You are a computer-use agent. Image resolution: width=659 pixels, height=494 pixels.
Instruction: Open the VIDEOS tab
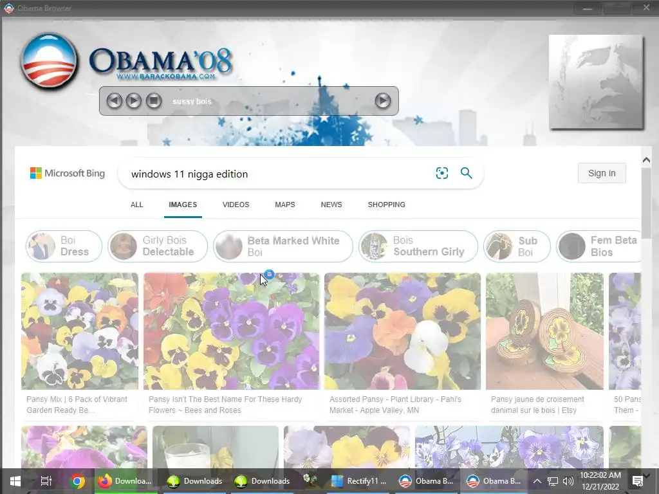pyautogui.click(x=236, y=205)
